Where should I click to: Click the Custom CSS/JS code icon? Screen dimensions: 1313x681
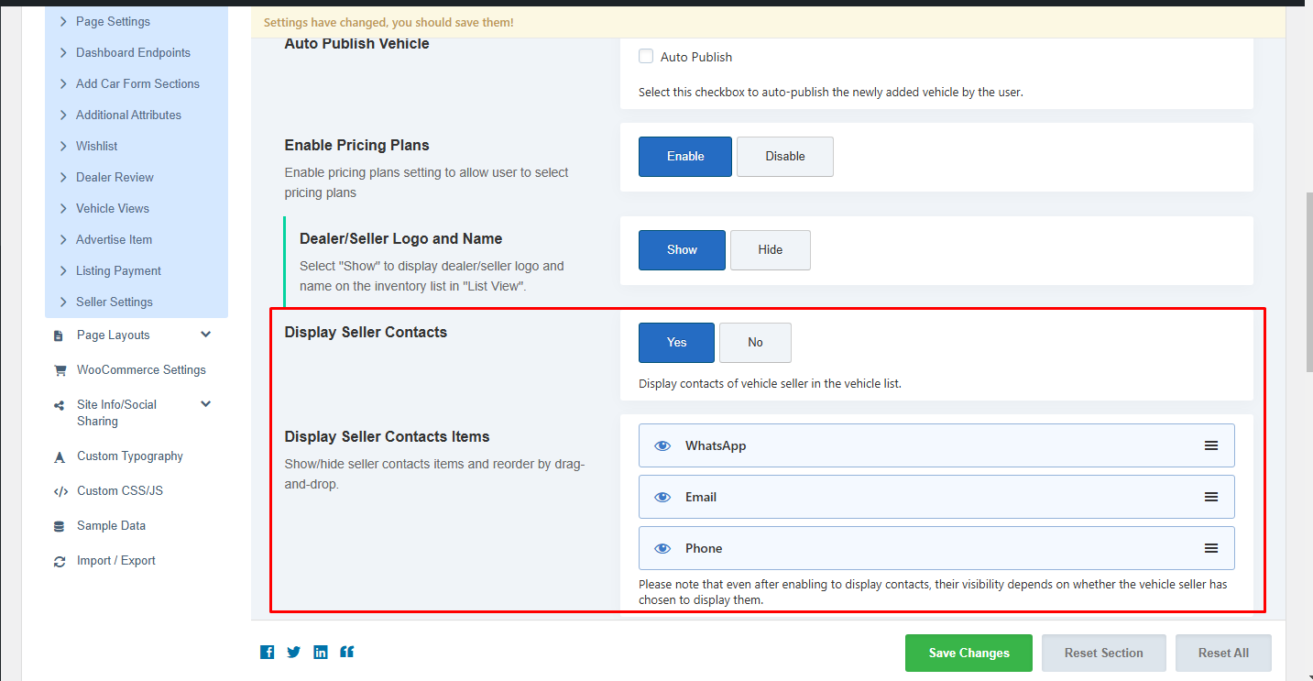60,491
